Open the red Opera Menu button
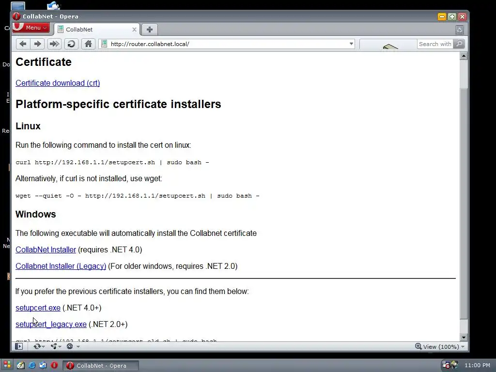496x372 pixels. (31, 28)
